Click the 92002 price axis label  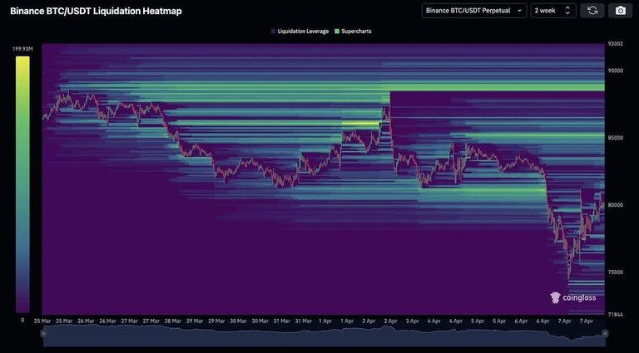(x=615, y=44)
